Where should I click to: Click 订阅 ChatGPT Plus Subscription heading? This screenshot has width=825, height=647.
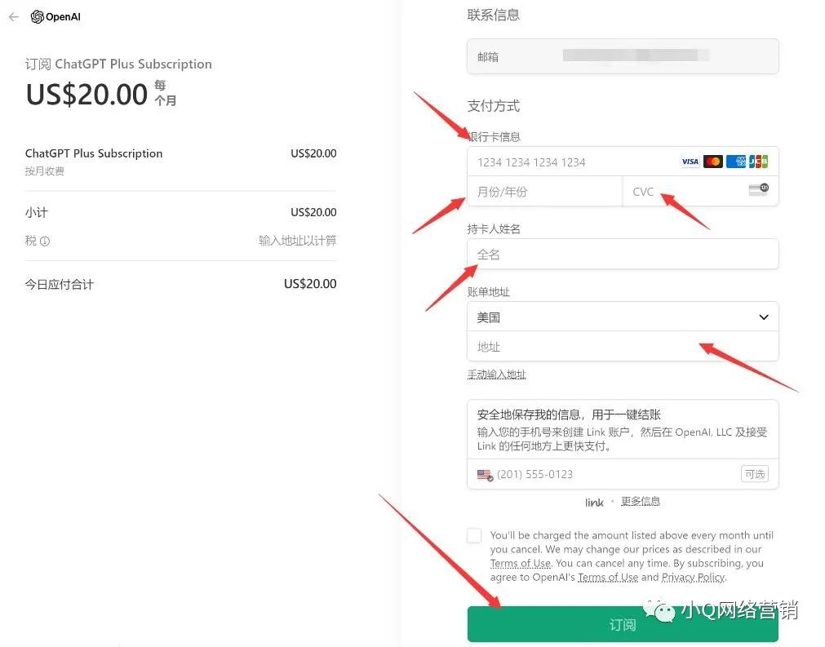point(118,64)
